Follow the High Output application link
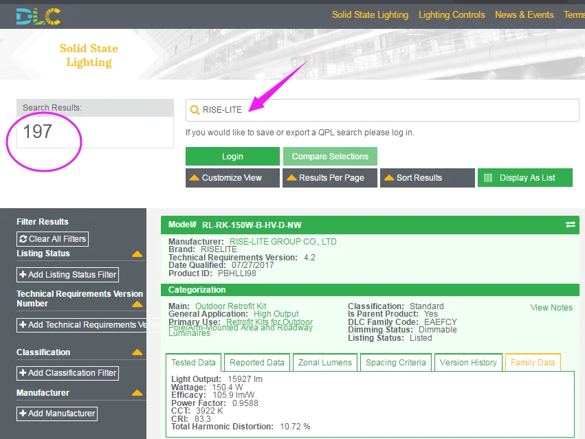This screenshot has width=585, height=439. click(276, 314)
